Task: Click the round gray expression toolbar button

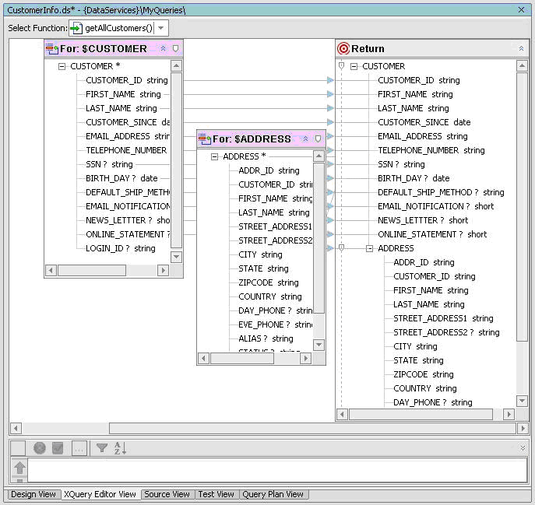Action: pyautogui.click(x=40, y=447)
